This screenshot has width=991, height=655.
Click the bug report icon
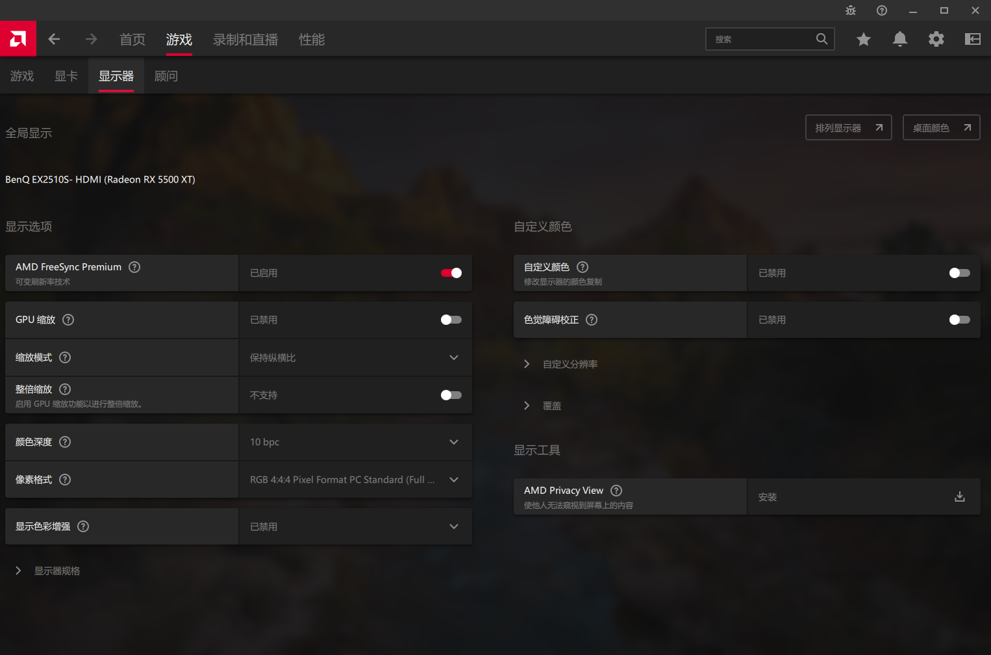[851, 10]
